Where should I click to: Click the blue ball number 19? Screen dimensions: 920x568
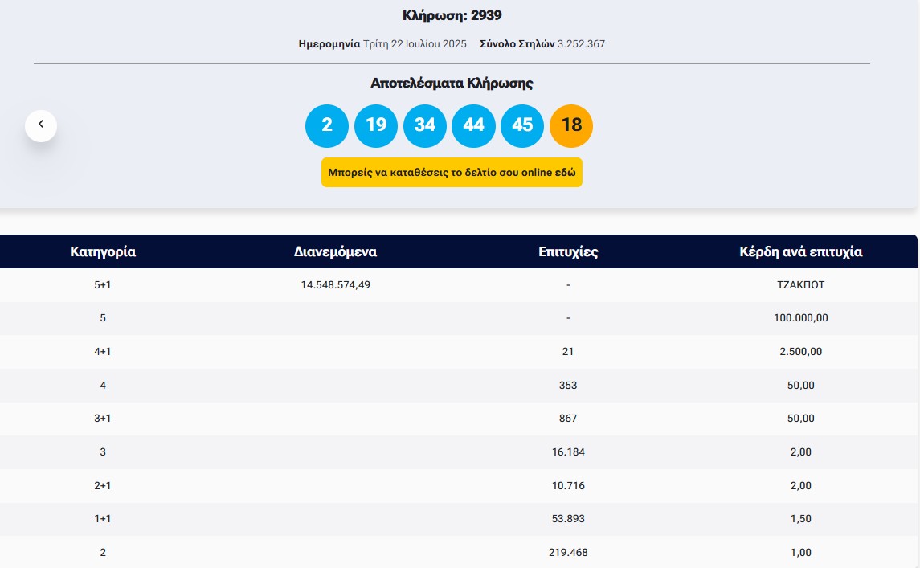pyautogui.click(x=376, y=125)
